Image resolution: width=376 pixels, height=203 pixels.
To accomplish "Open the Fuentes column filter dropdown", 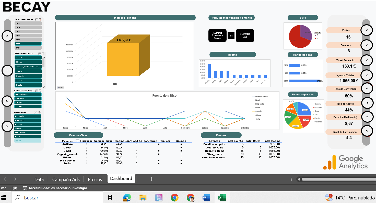I will [x=78, y=141].
